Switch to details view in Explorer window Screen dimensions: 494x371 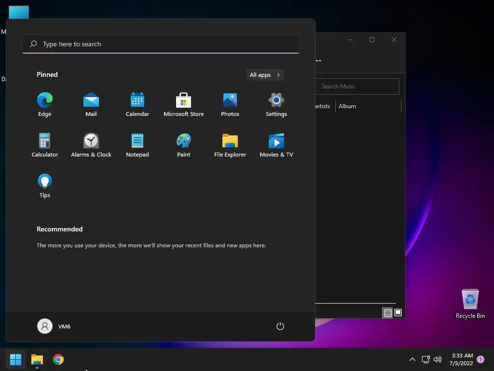tap(387, 313)
